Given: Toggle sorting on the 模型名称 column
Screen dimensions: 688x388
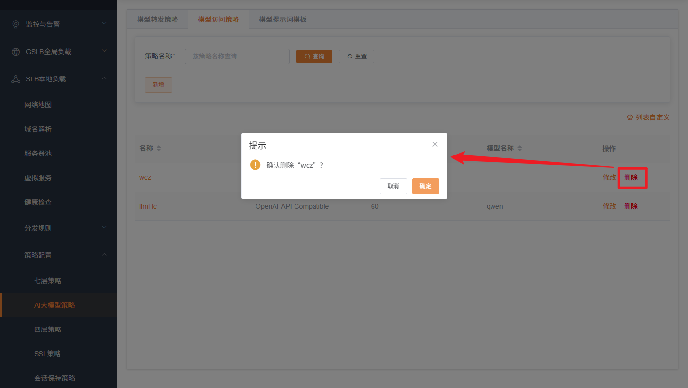Looking at the screenshot, I should 520,148.
